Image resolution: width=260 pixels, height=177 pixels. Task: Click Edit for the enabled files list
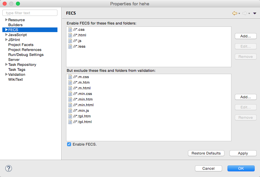point(246,46)
